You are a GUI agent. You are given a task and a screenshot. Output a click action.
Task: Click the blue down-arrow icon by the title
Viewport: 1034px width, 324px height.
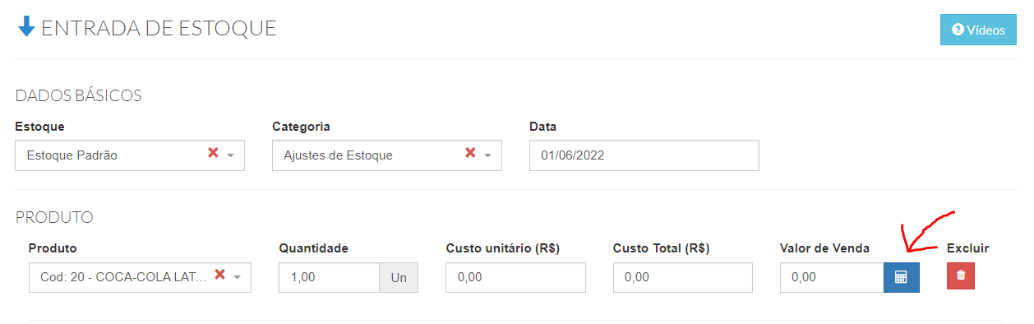point(26,27)
